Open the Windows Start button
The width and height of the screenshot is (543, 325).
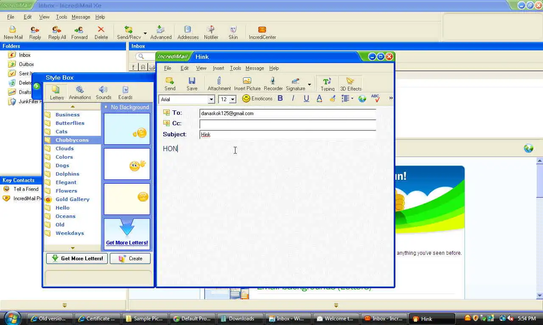tap(12, 318)
